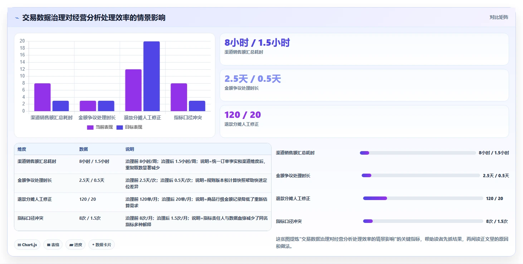Click the blue 目标表现 bar for 渠道销售额汇总耗时
The width and height of the screenshot is (523, 264).
(x=61, y=106)
